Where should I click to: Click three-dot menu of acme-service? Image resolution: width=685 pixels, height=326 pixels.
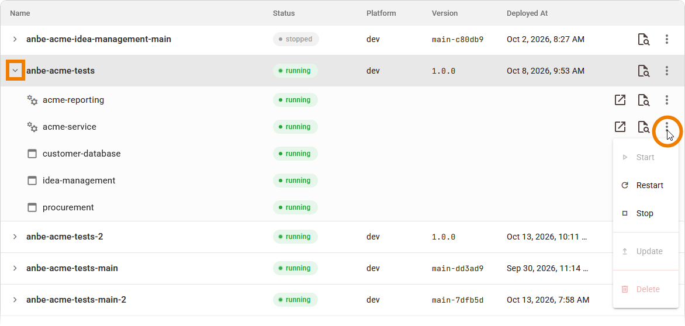tap(667, 127)
